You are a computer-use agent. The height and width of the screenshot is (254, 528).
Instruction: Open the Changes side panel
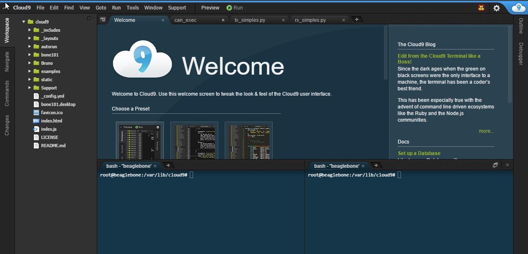coord(7,125)
